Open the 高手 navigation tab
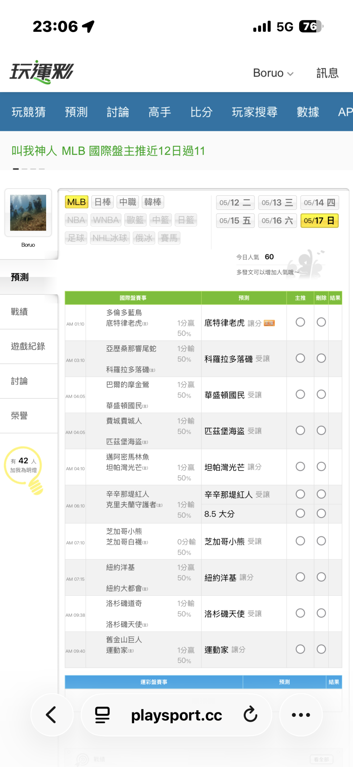 pos(160,112)
